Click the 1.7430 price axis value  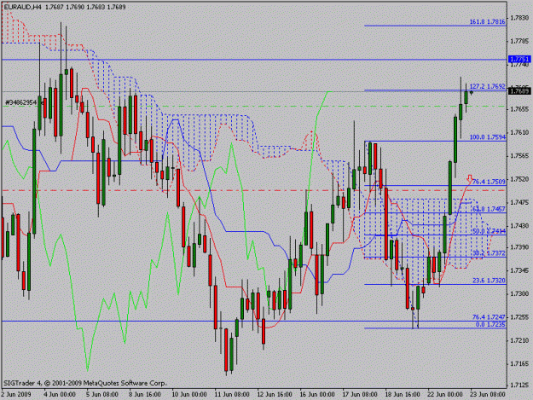[x=519, y=226]
